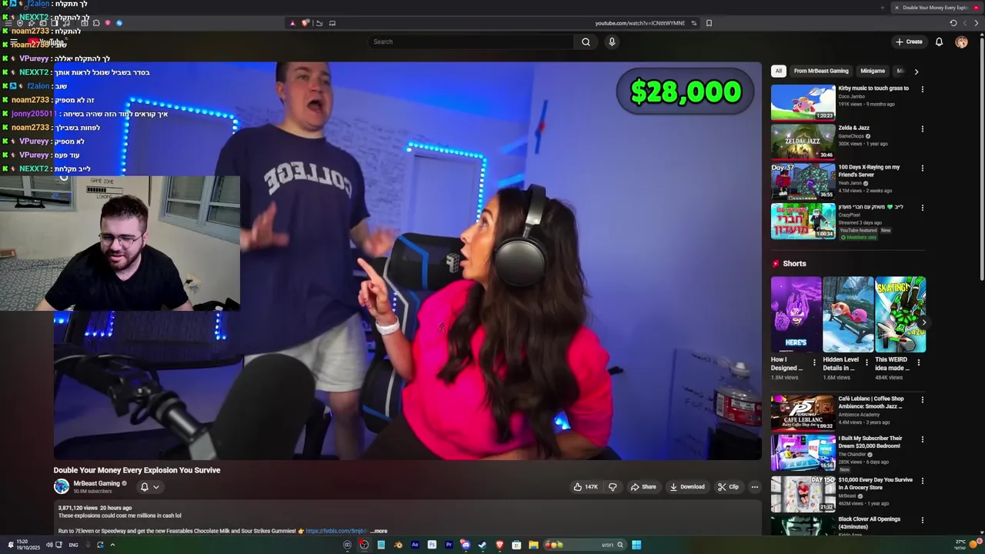Launch Premiere Pro from taskbar
Screen dimensions: 985x554
click(449, 545)
